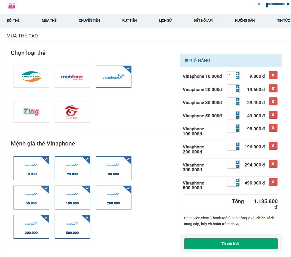Select the Garena card option
291x257 pixels.
[x=72, y=112]
